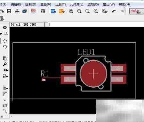
Task: Zoom in with the plus magnifier icon
Action: point(79,11)
